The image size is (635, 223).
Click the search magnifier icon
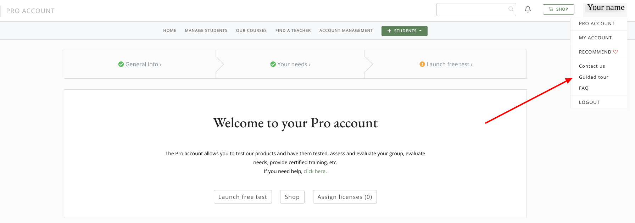[511, 9]
